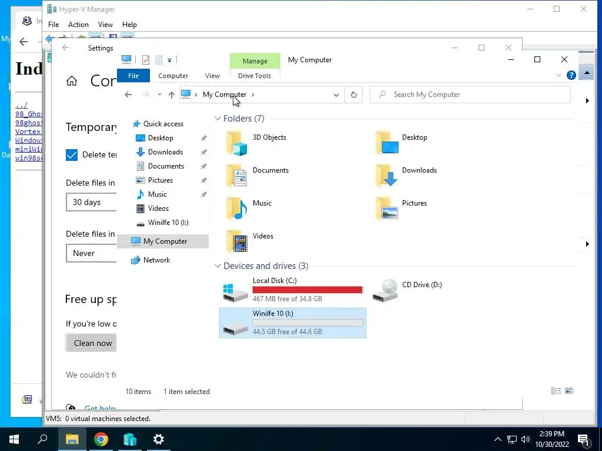Open the address bar history dropdown

336,95
